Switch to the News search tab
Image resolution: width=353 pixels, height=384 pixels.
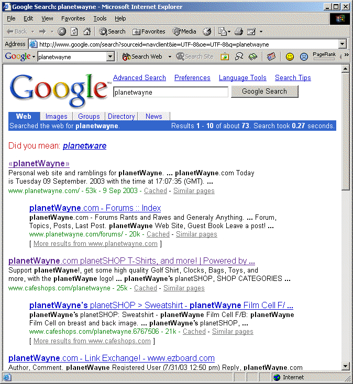[153, 116]
